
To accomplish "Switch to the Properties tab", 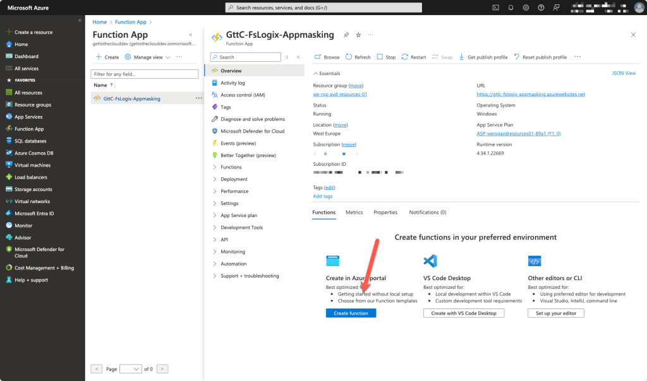I will point(385,213).
